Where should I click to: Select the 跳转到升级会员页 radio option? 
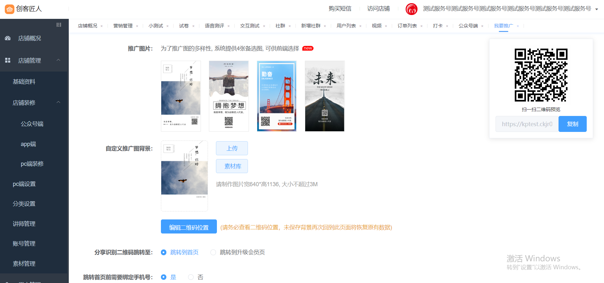click(213, 252)
